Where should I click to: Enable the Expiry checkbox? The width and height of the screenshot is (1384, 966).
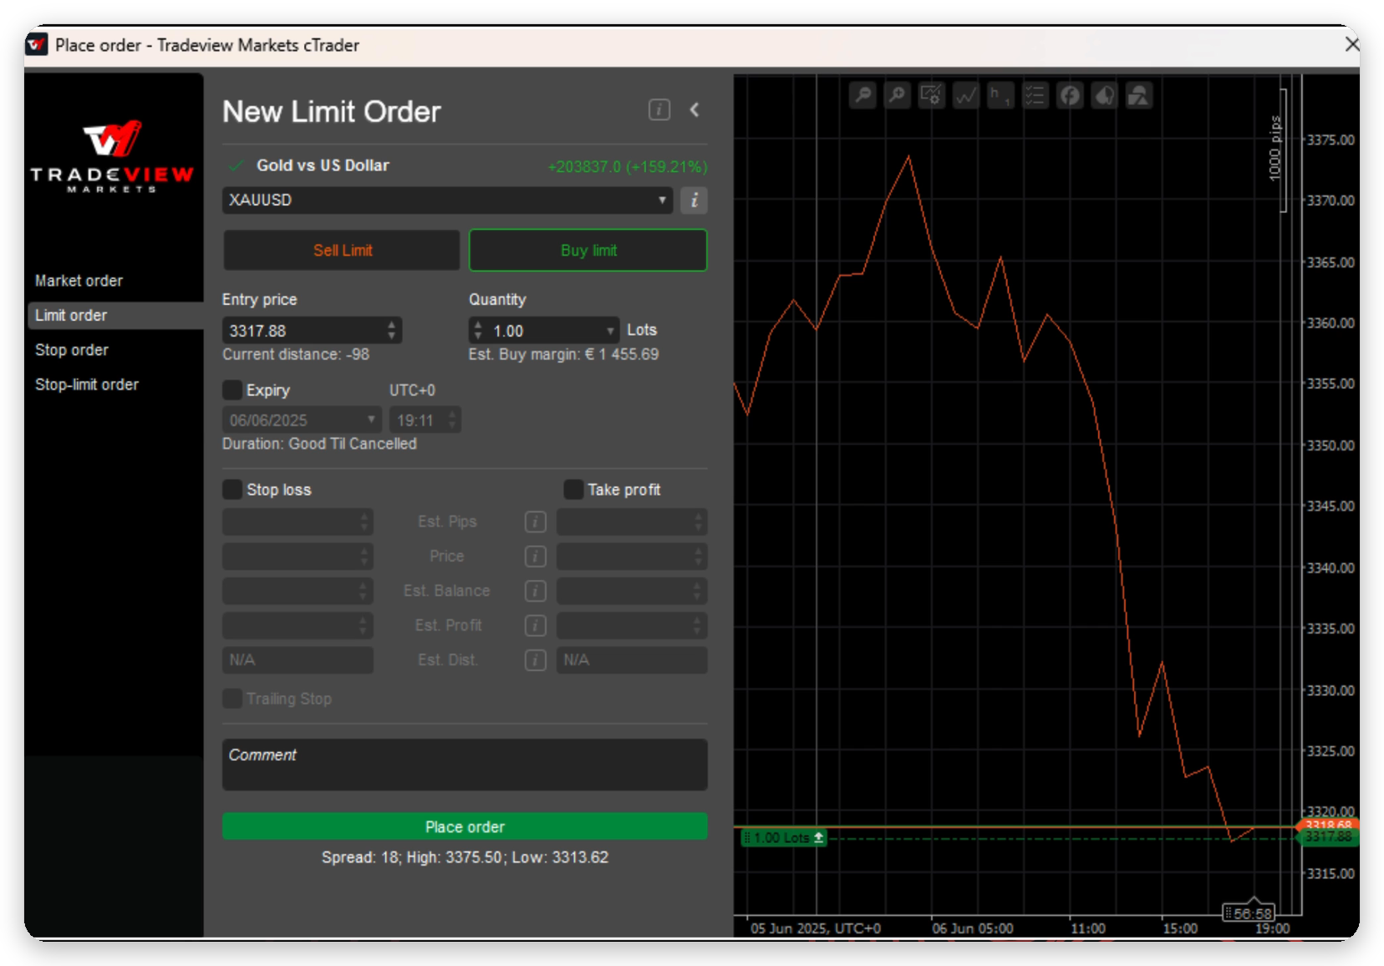coord(232,390)
